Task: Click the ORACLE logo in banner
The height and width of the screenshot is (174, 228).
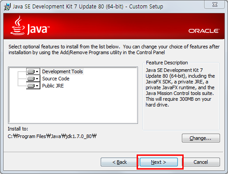Action: tap(204, 31)
